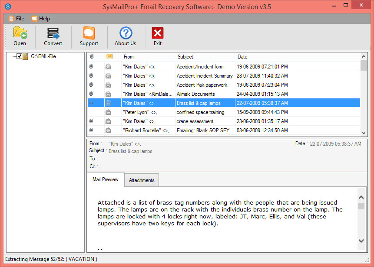Click the mail body text starting 'Attached is'
This screenshot has height=267, width=374.
click(x=220, y=213)
